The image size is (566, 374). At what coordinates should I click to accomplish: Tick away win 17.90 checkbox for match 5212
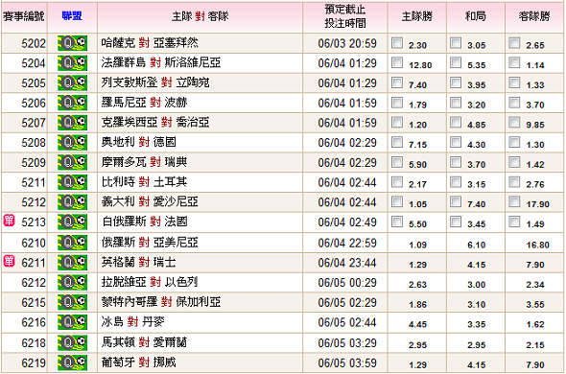(x=514, y=201)
